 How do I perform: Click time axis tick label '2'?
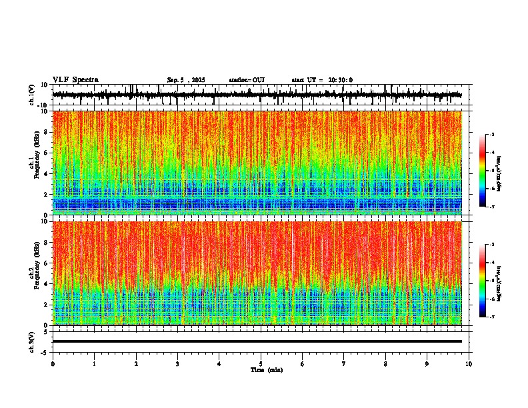(x=136, y=364)
